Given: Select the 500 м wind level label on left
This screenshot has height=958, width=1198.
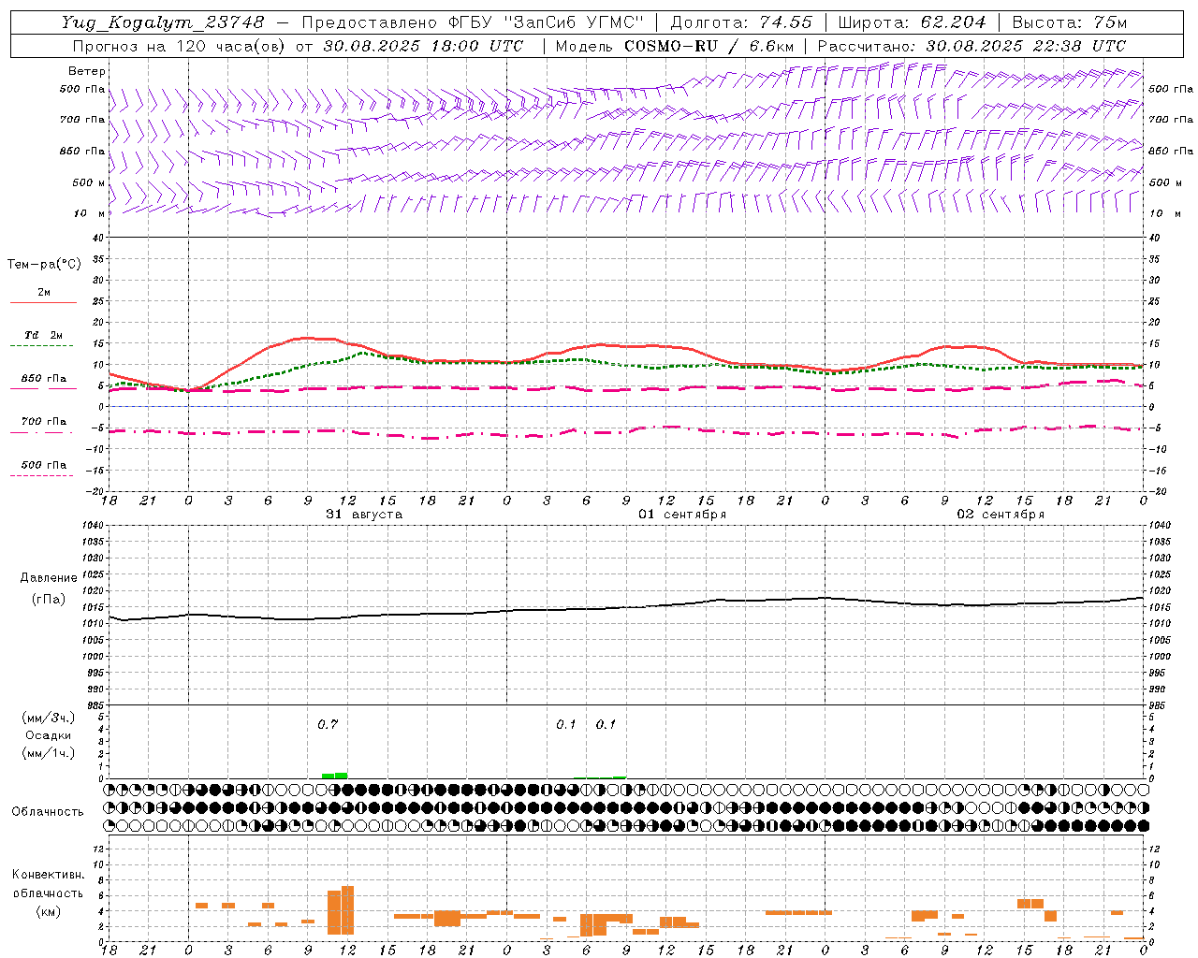Looking at the screenshot, I should pyautogui.click(x=89, y=182).
